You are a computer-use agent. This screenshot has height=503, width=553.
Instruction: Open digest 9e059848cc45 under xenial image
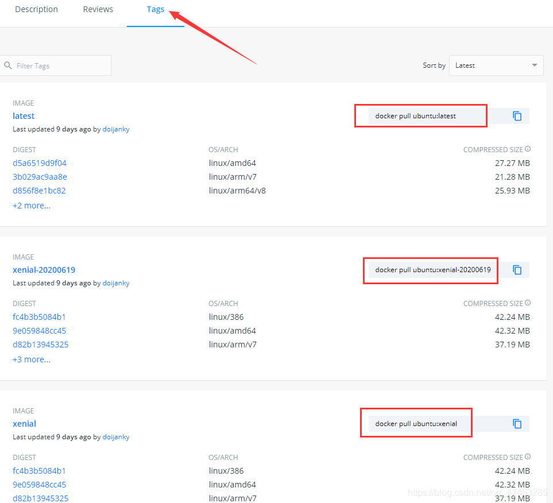point(40,484)
